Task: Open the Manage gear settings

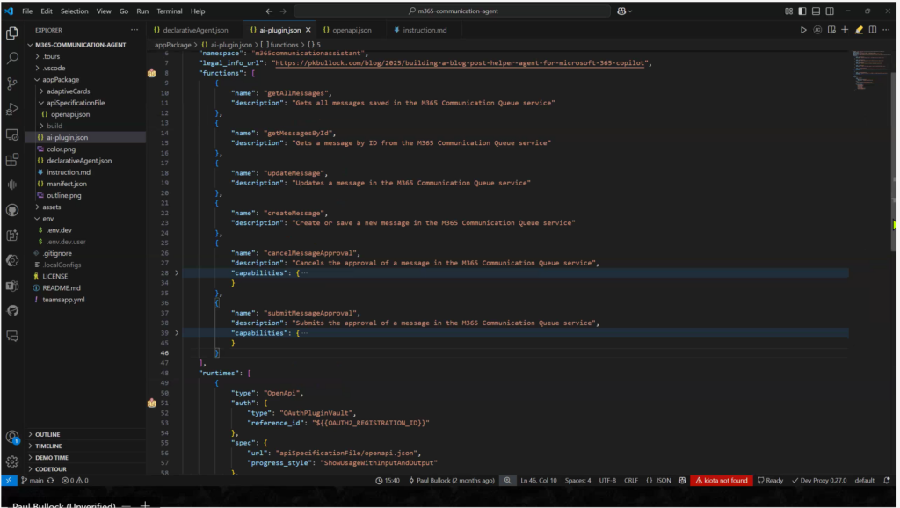Action: pos(12,461)
